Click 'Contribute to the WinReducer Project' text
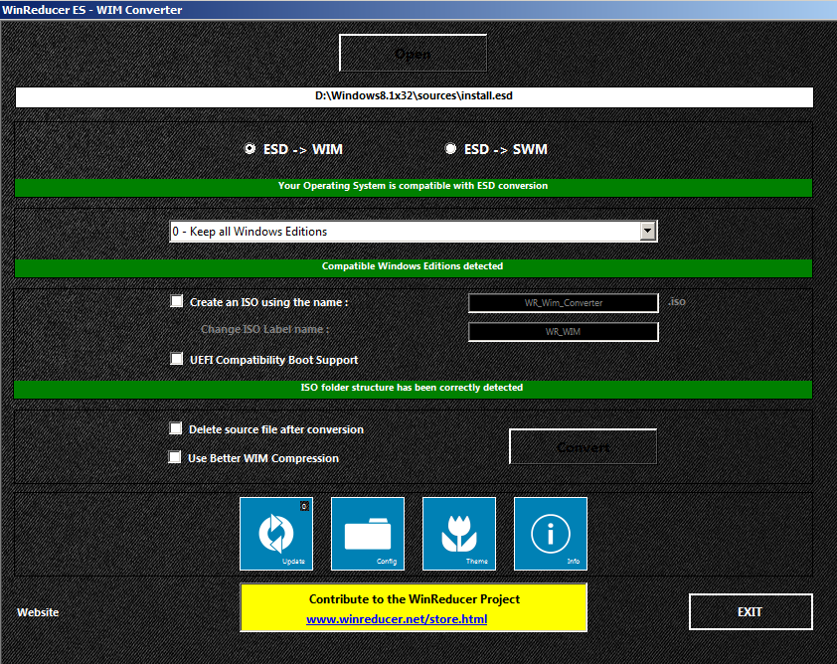 pyautogui.click(x=415, y=599)
